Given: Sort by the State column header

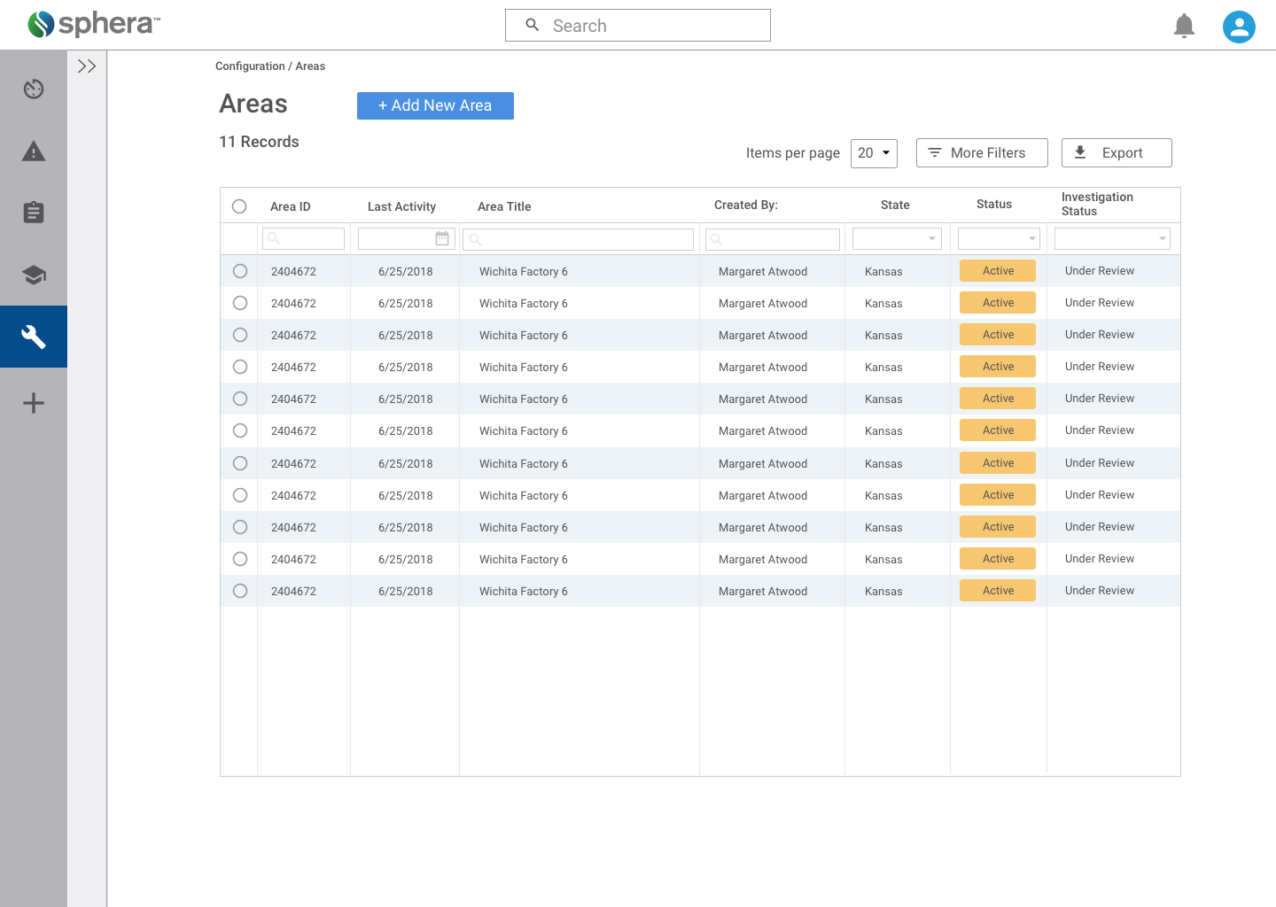Looking at the screenshot, I should pyautogui.click(x=895, y=205).
